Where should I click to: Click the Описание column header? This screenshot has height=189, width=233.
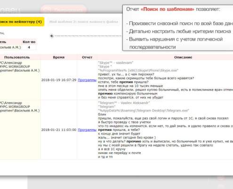click(x=183, y=57)
